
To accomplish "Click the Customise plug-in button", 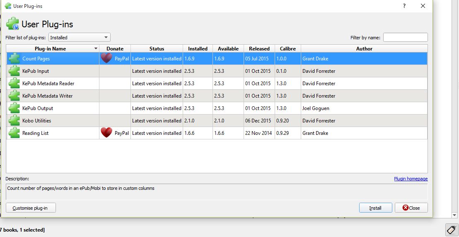I will pos(31,208).
